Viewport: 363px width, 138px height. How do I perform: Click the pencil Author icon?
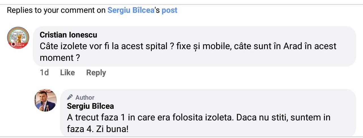tap(70, 97)
